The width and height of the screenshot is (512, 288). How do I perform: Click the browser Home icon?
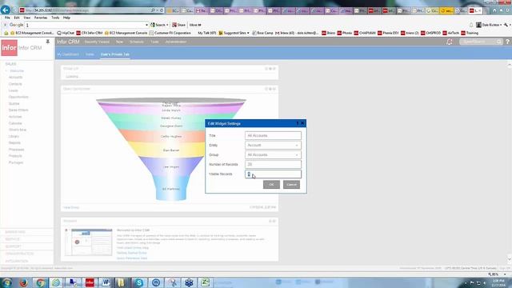494,10
